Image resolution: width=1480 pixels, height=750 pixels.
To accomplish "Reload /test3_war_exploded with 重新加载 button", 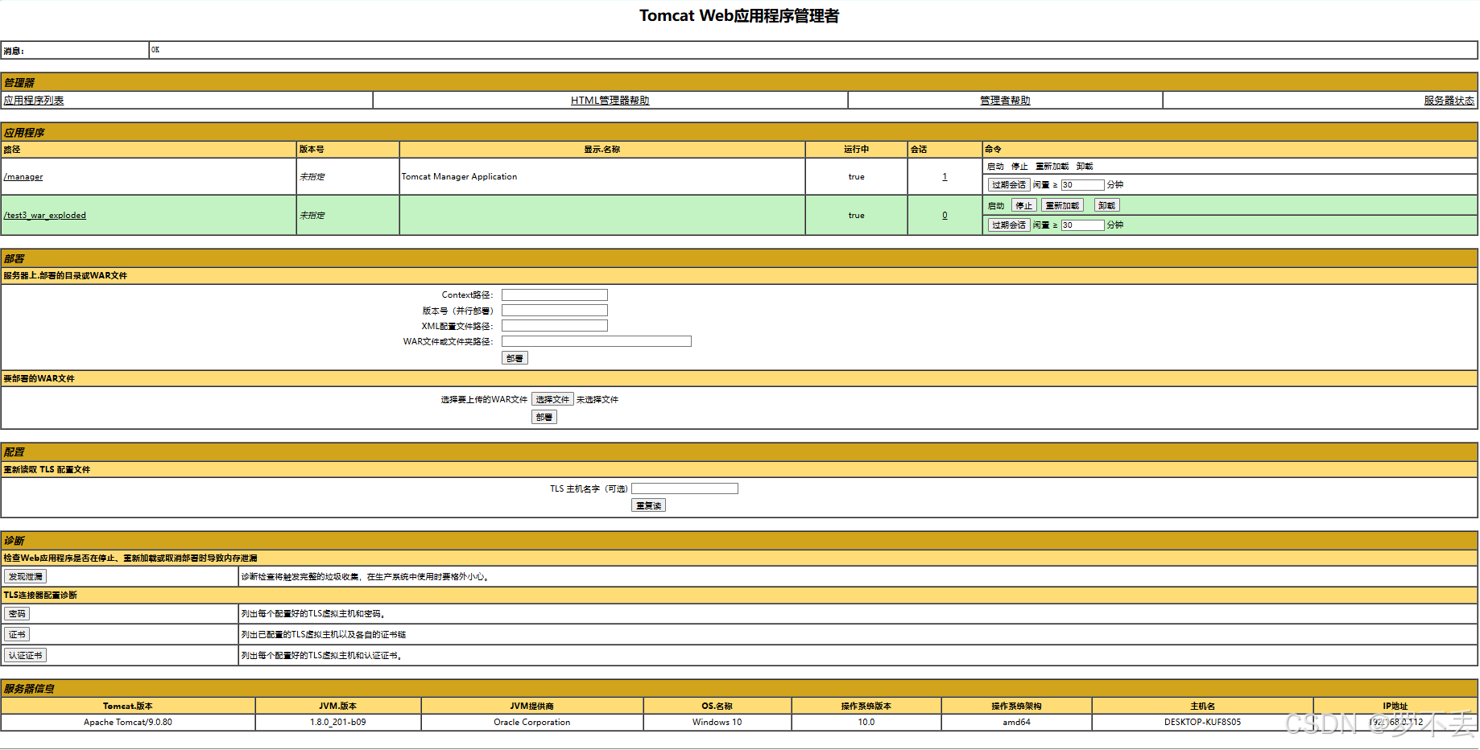I will coord(1062,206).
